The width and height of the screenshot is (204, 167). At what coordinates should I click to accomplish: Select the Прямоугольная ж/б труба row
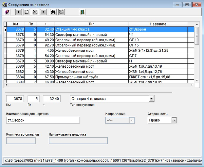click(91, 77)
